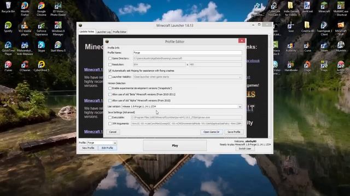Select the Skype desktop shortcut

pyautogui.click(x=42, y=46)
